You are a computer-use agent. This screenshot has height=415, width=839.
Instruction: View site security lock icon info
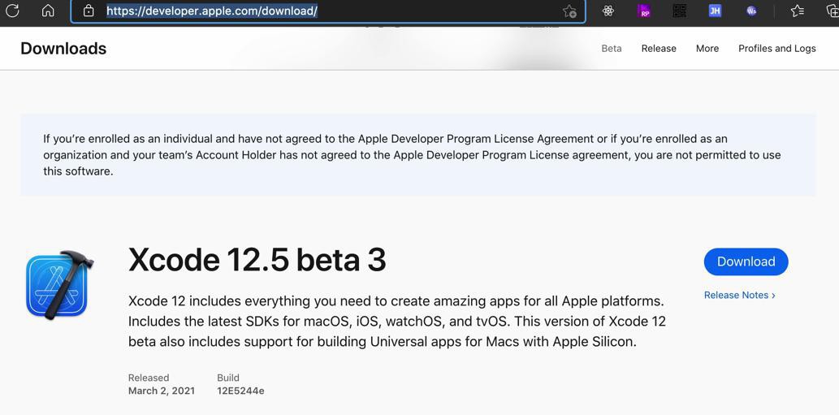tap(89, 11)
